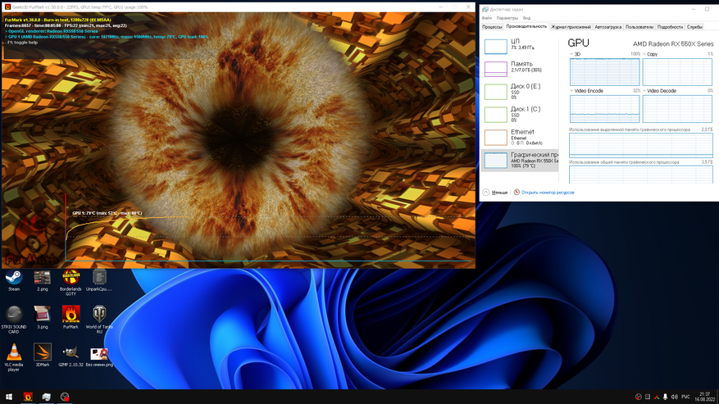Open the 3.png file on desktop
This screenshot has width=719, height=404.
point(42,318)
